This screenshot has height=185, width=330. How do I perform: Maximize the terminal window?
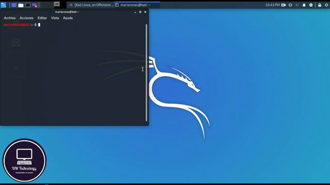[x=140, y=12]
